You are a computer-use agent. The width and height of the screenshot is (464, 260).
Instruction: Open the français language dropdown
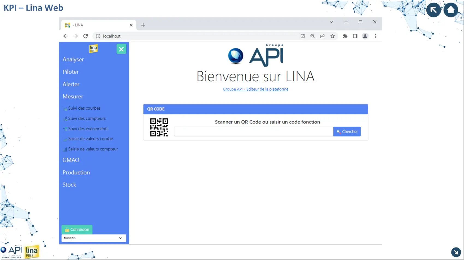(x=94, y=238)
